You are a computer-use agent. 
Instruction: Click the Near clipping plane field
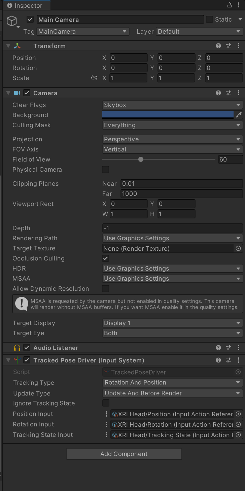181,184
